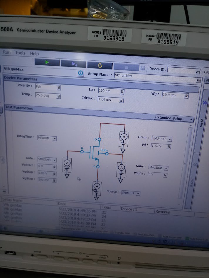Click the stop measurement button

point(126,67)
